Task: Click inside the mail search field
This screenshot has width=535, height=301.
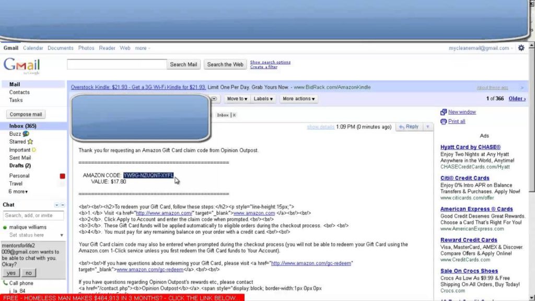Action: 117,64
